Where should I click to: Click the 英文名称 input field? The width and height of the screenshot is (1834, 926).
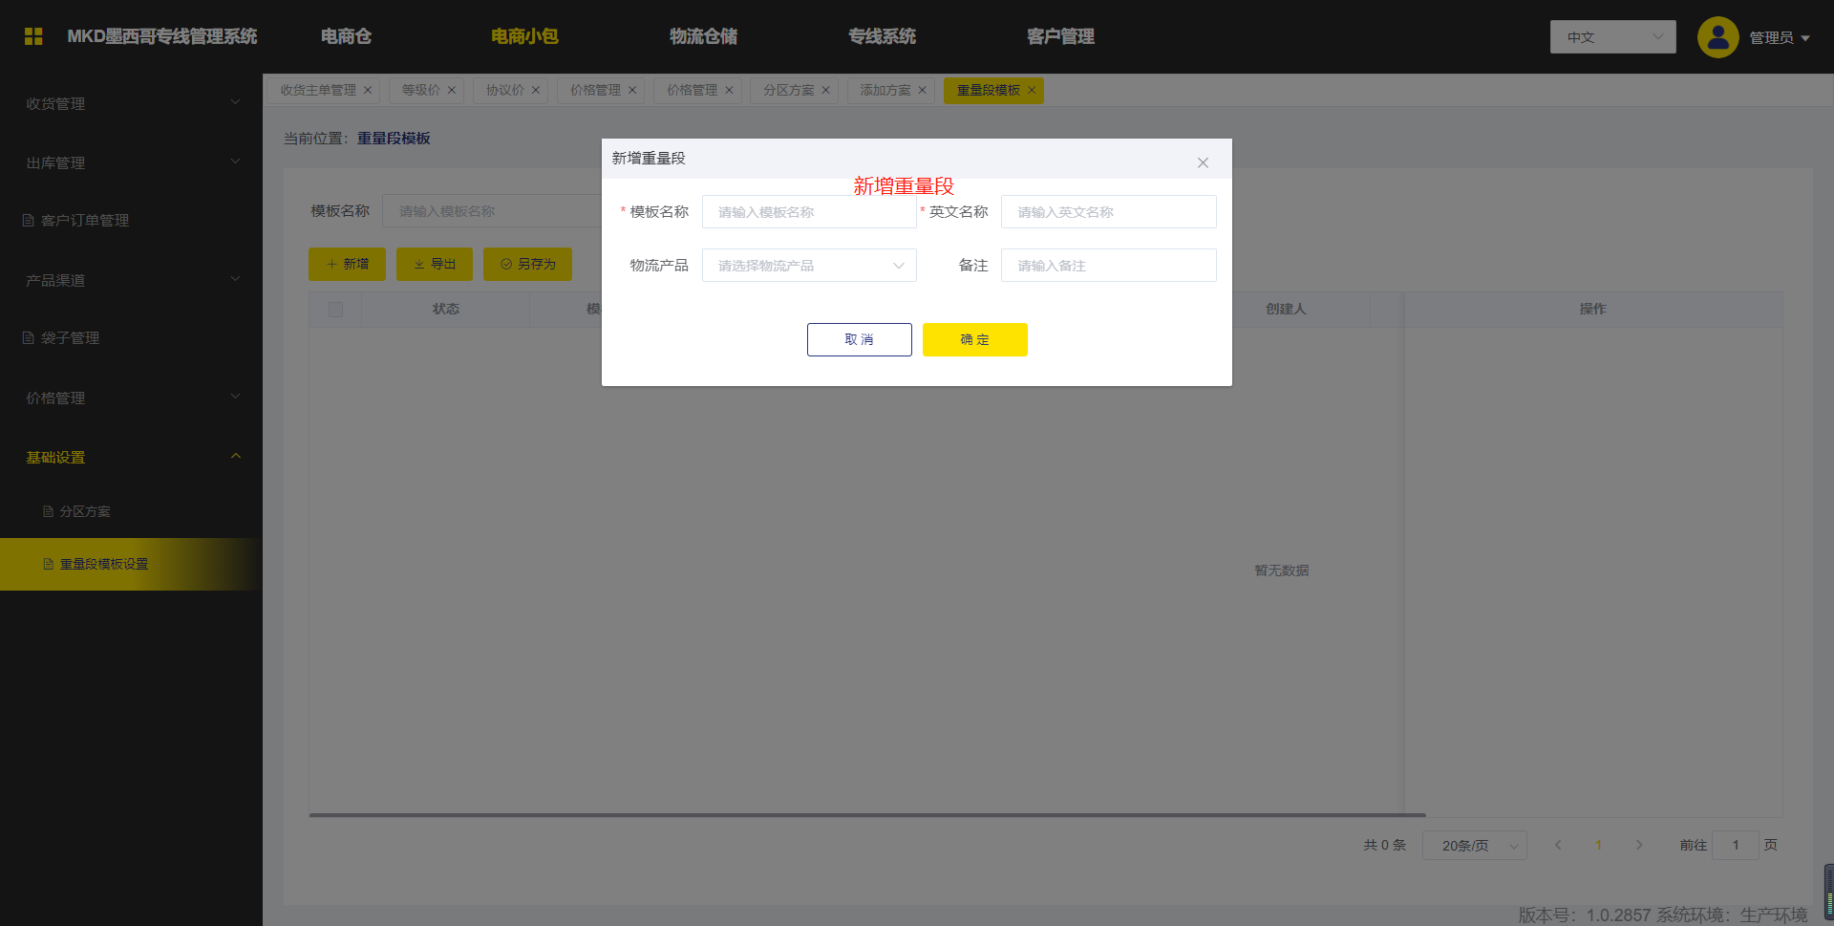(1108, 212)
